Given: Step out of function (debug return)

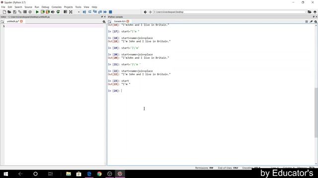Looking at the screenshot, I should click(100, 12).
